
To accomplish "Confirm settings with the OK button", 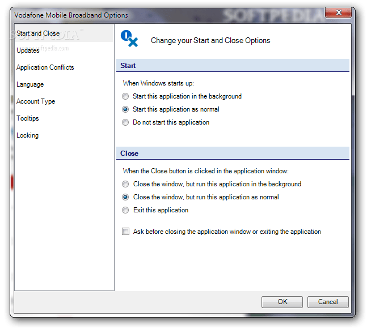I will point(282,302).
